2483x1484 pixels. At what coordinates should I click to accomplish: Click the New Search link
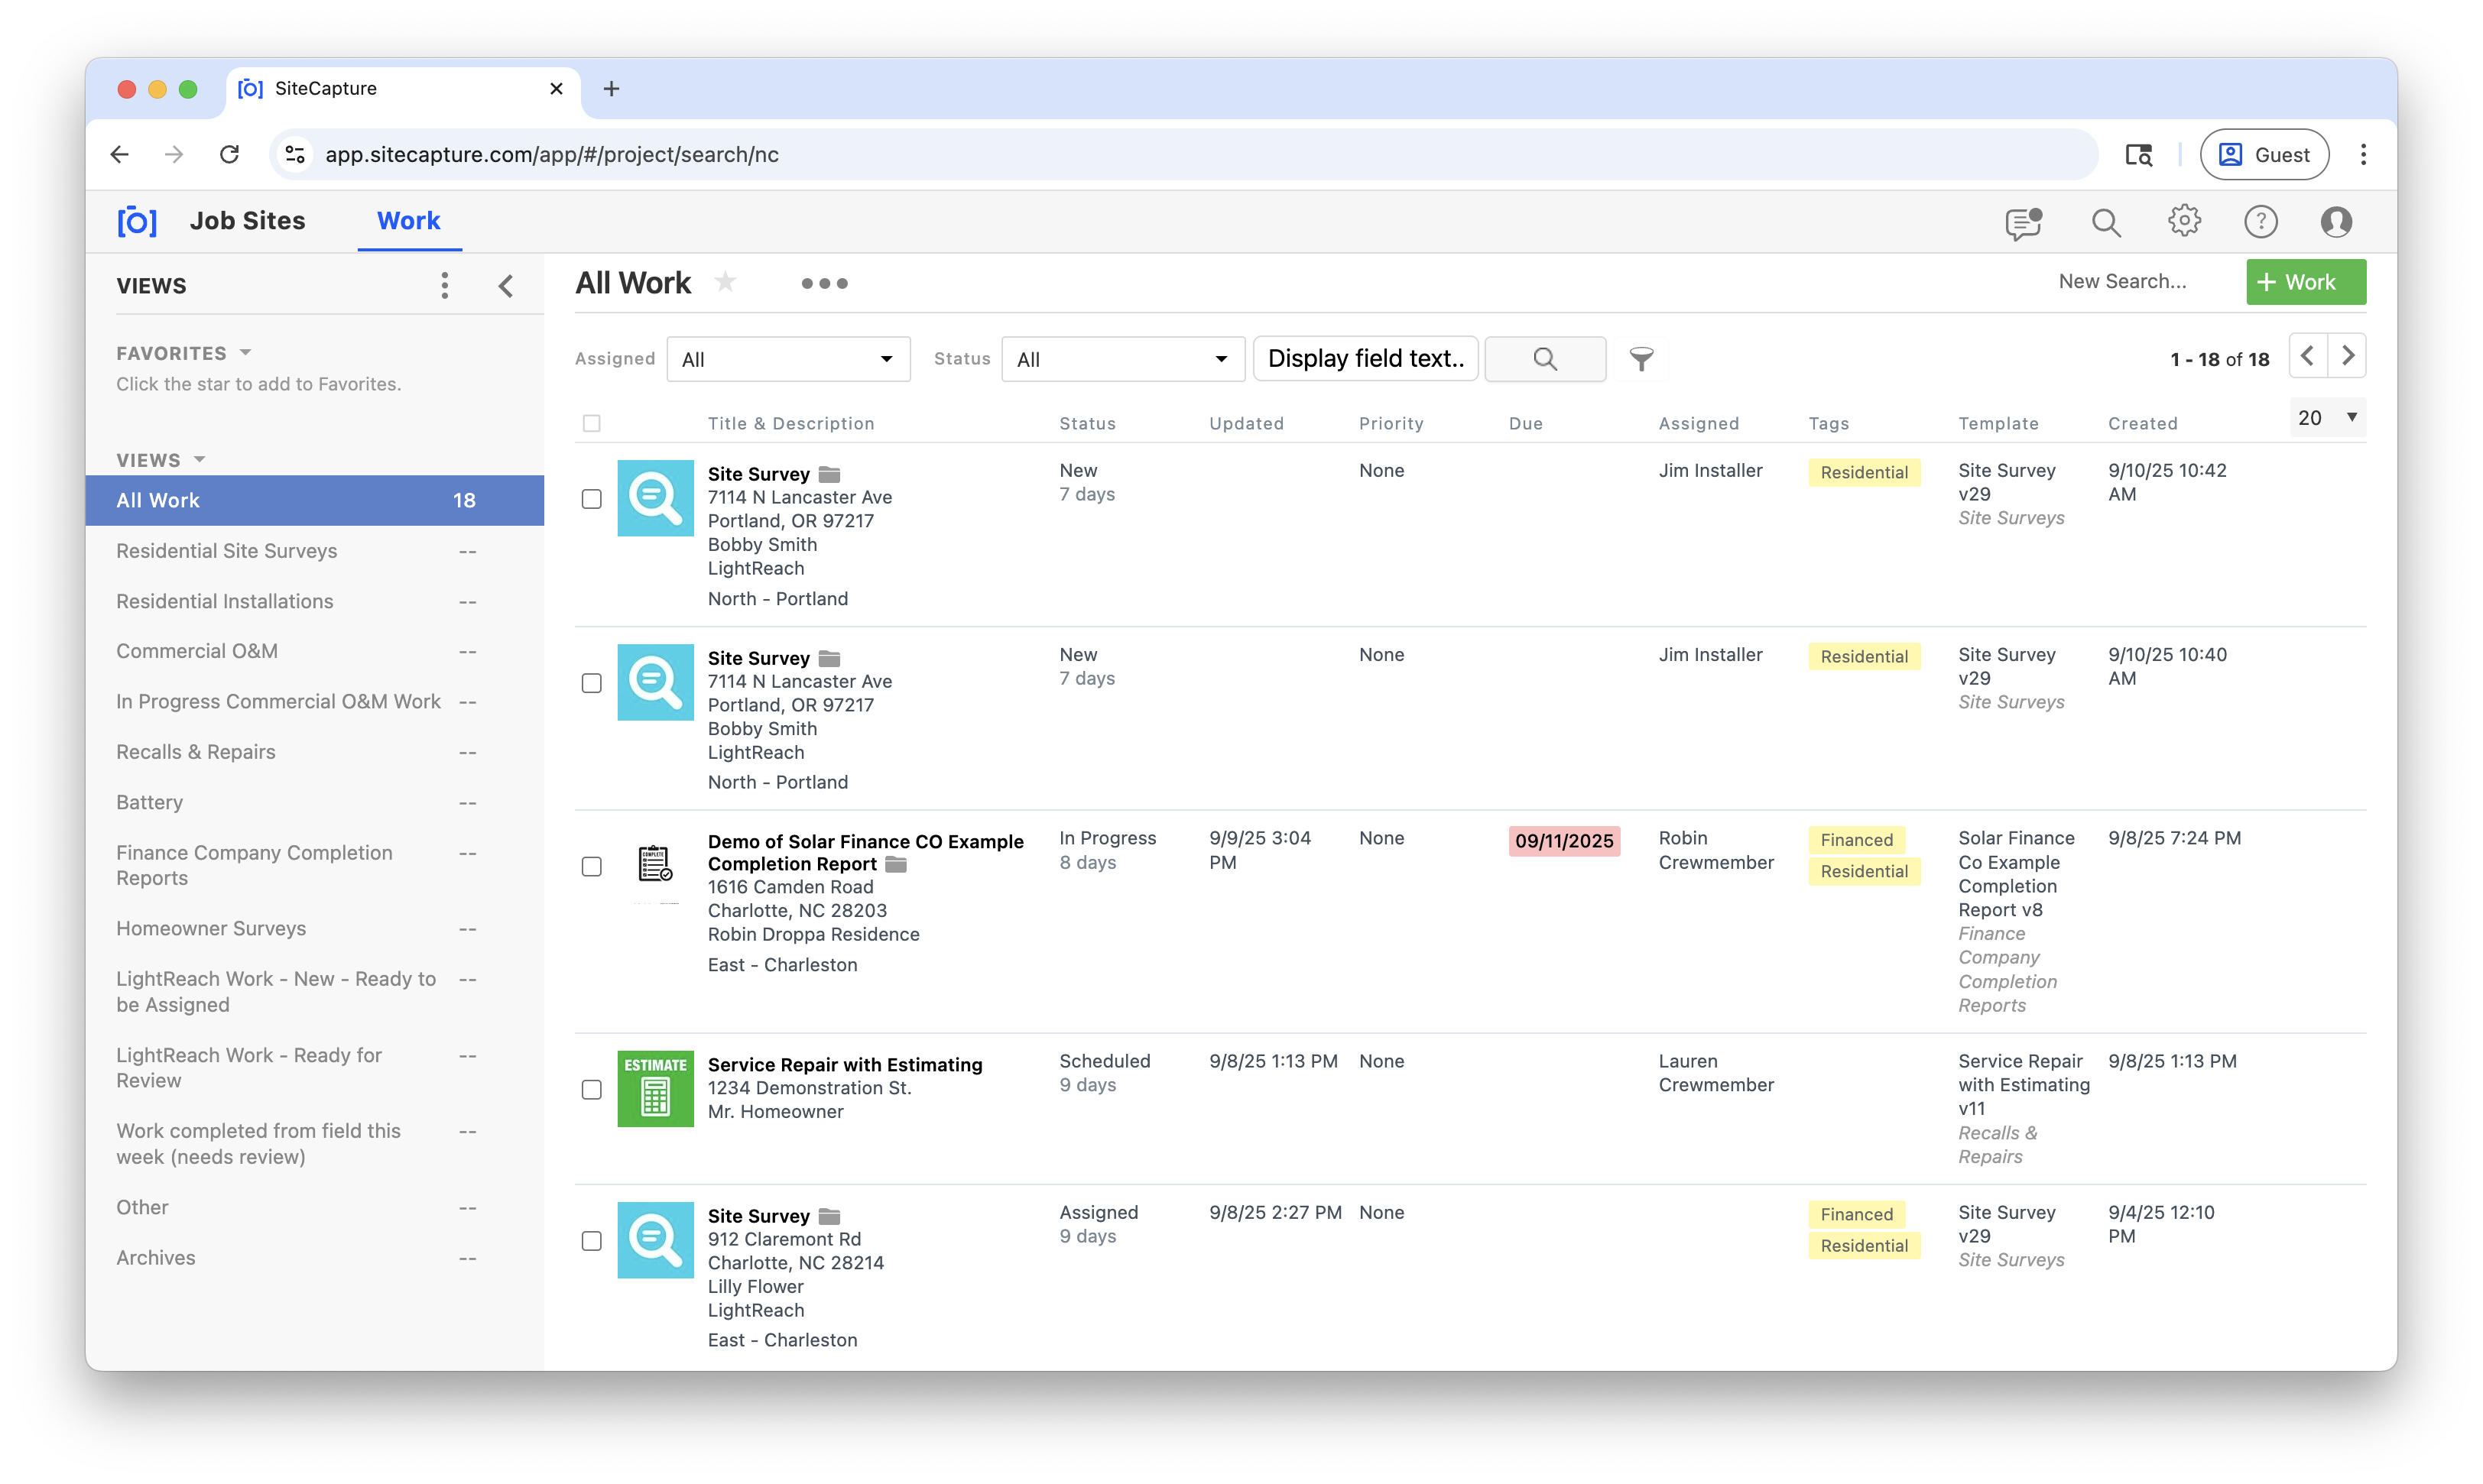[2122, 282]
